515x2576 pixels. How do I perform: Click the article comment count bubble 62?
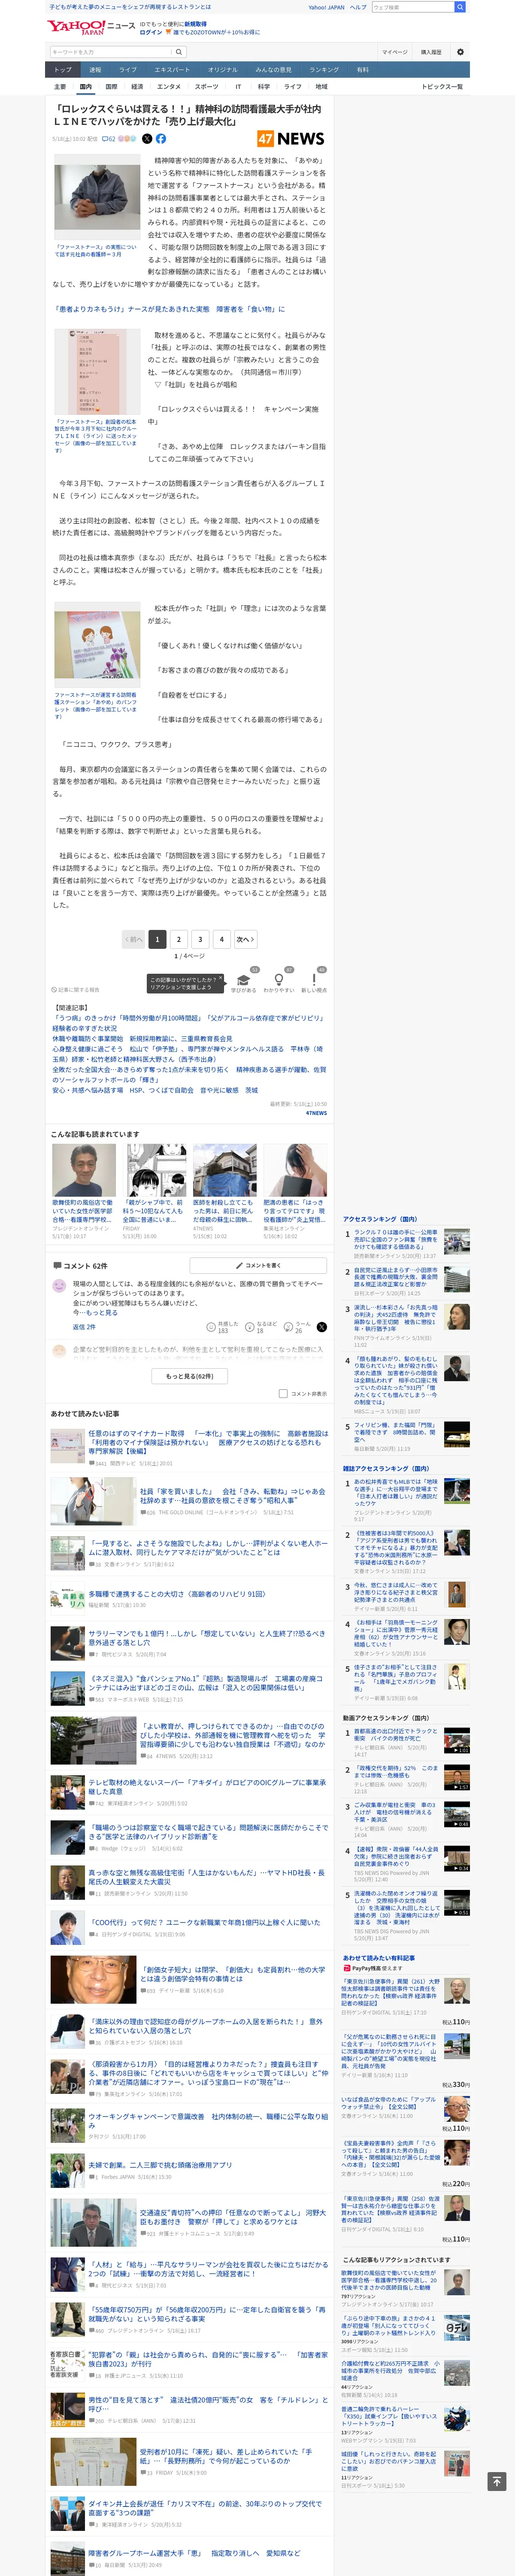coord(109,139)
